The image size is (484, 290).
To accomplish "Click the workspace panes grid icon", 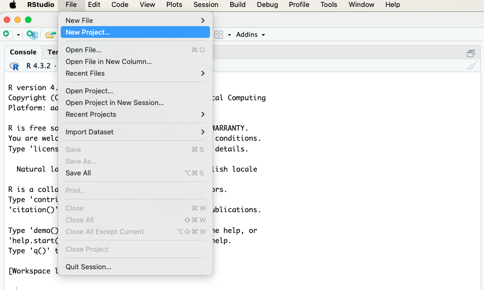I will [219, 35].
